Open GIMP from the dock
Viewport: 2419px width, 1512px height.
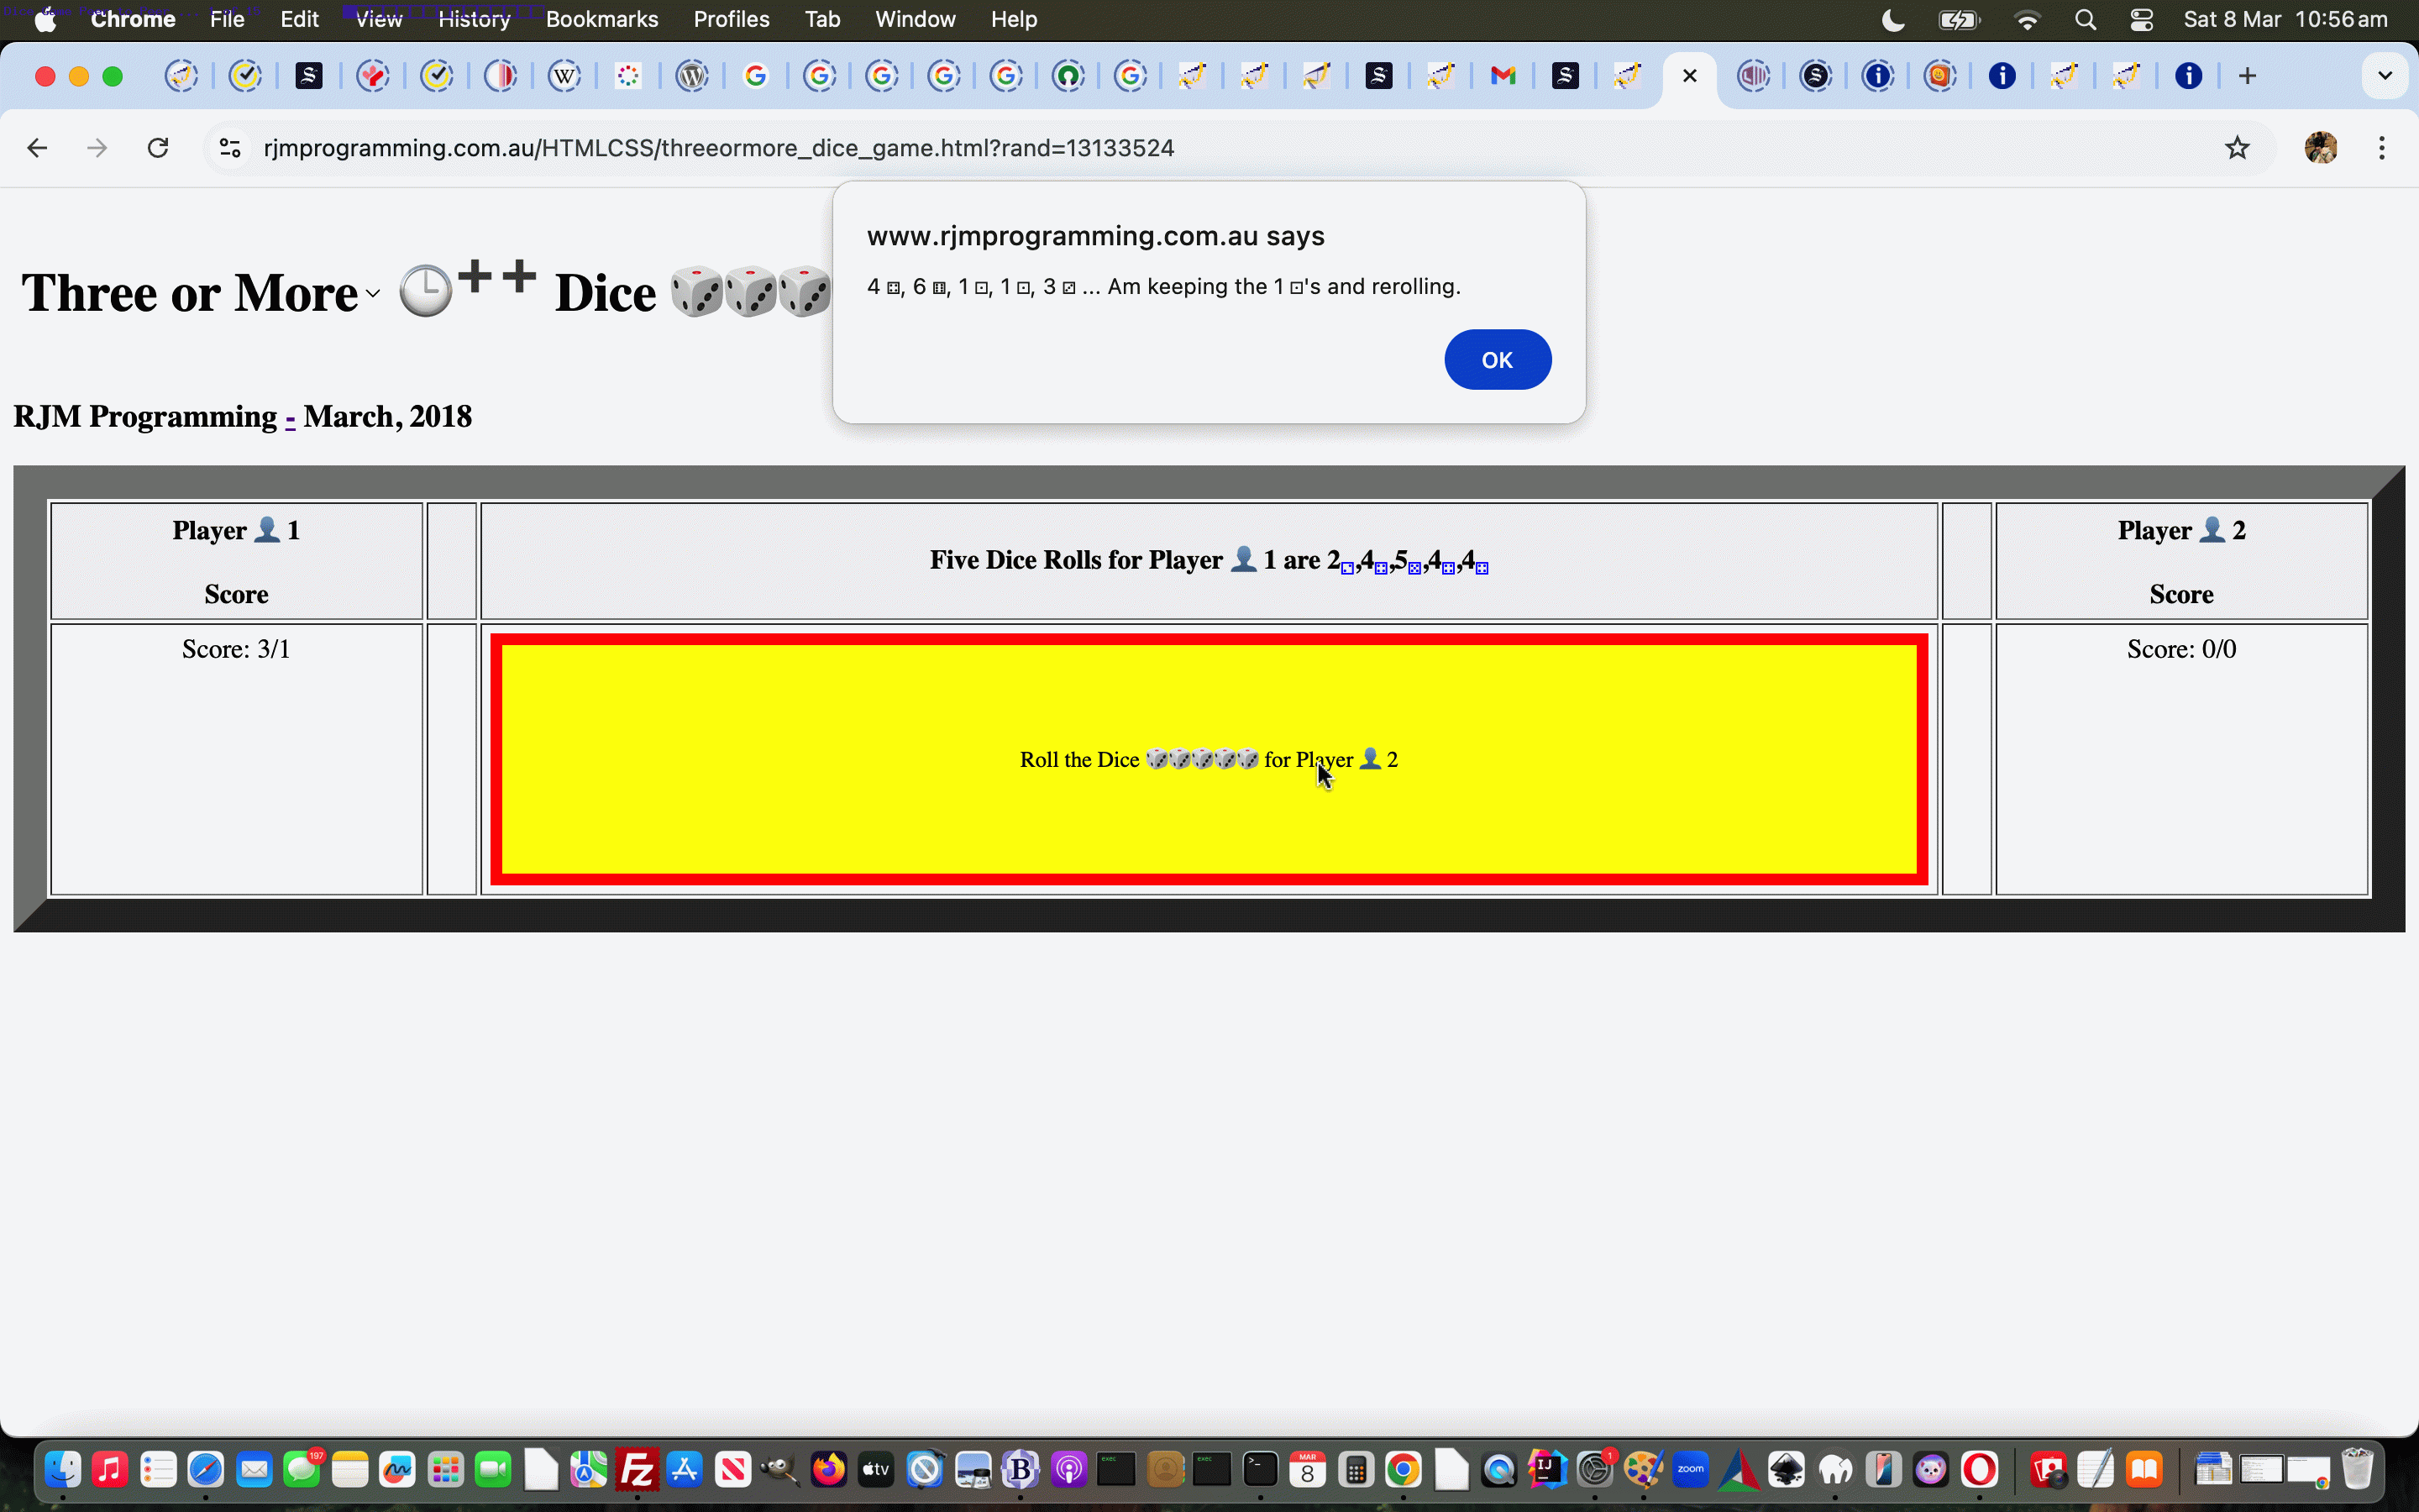pos(780,1470)
